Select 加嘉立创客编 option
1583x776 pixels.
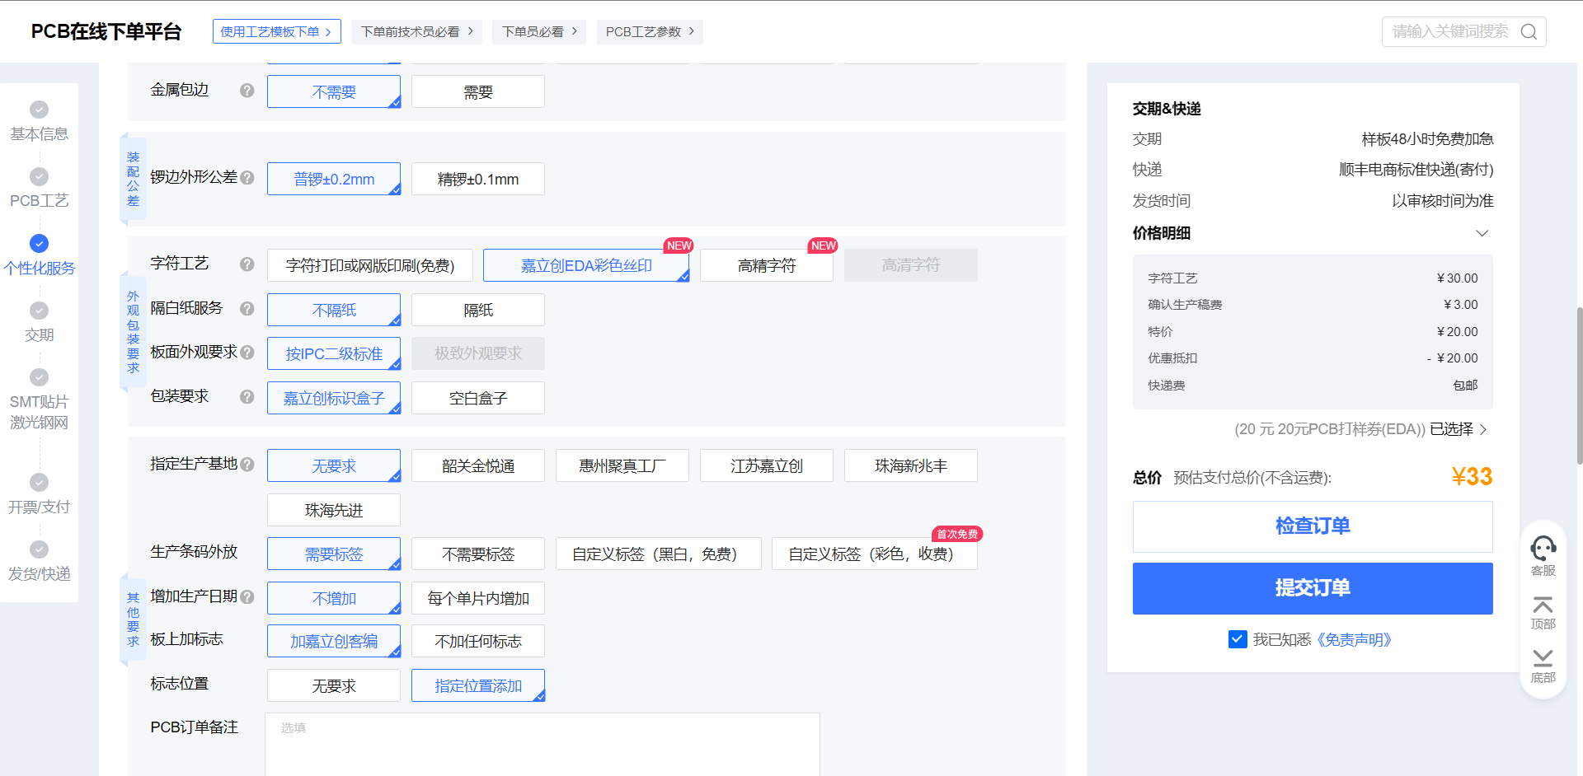coord(334,641)
